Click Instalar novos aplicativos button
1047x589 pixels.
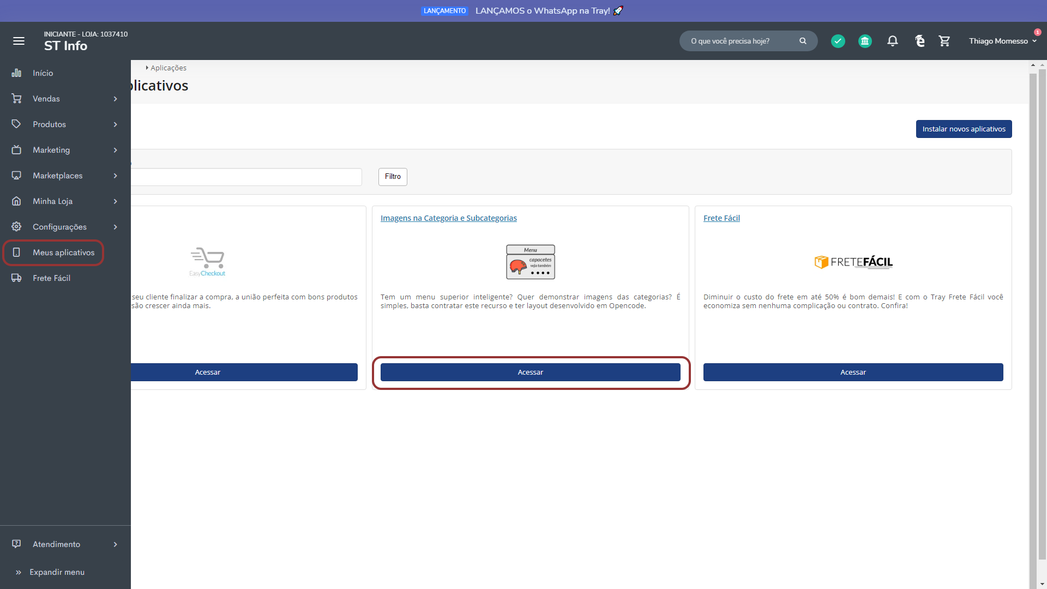pos(964,129)
